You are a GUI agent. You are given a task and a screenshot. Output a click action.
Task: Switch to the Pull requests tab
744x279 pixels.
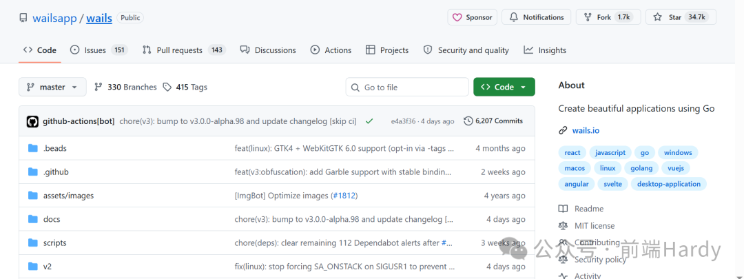pos(184,50)
